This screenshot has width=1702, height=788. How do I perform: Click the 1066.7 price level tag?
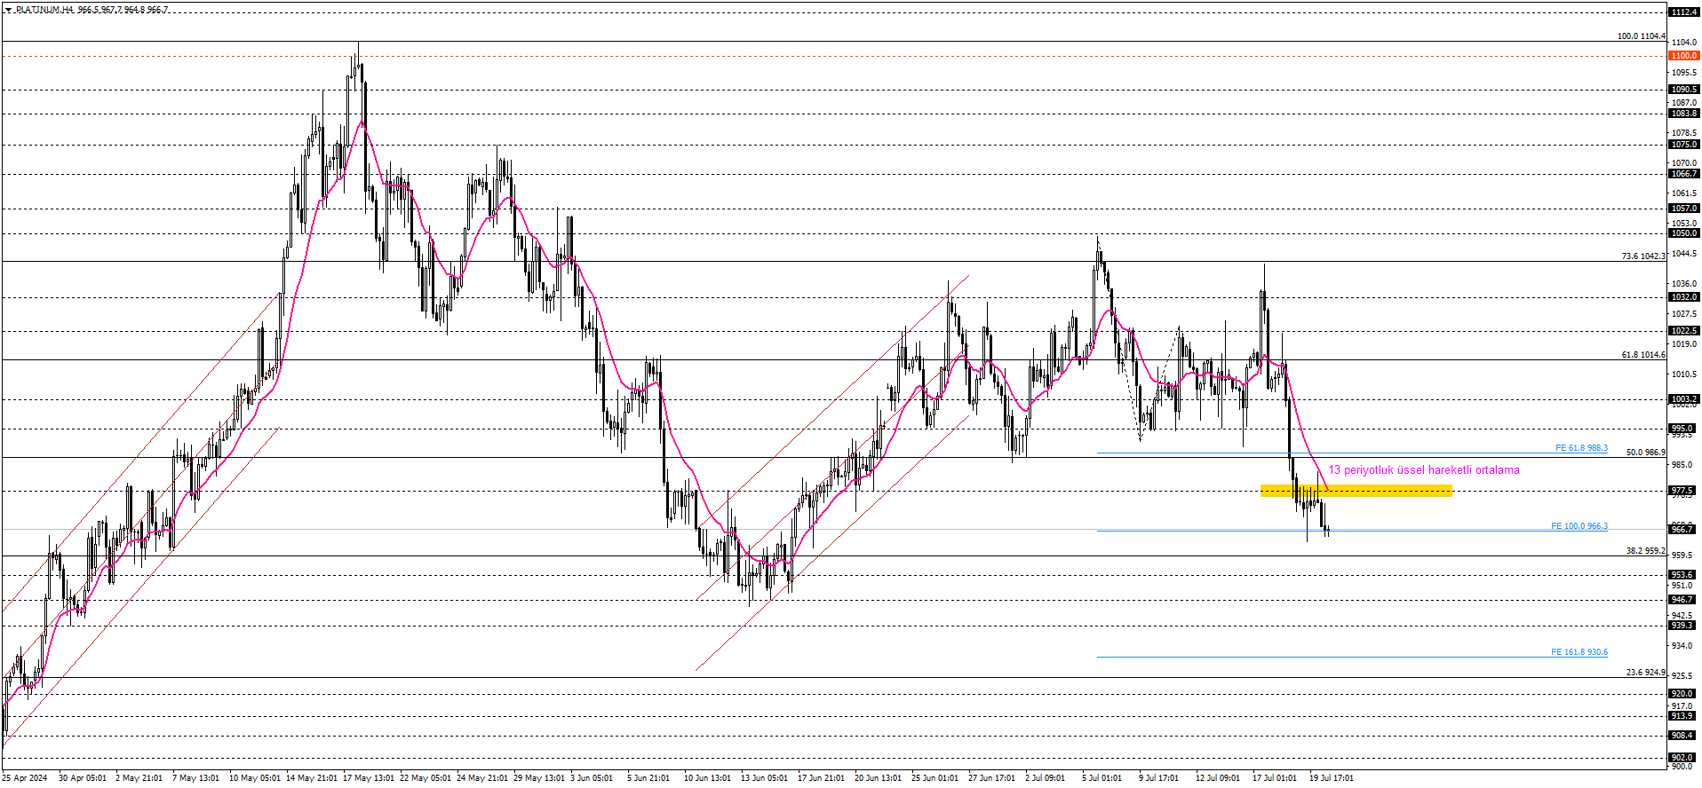coord(1684,174)
